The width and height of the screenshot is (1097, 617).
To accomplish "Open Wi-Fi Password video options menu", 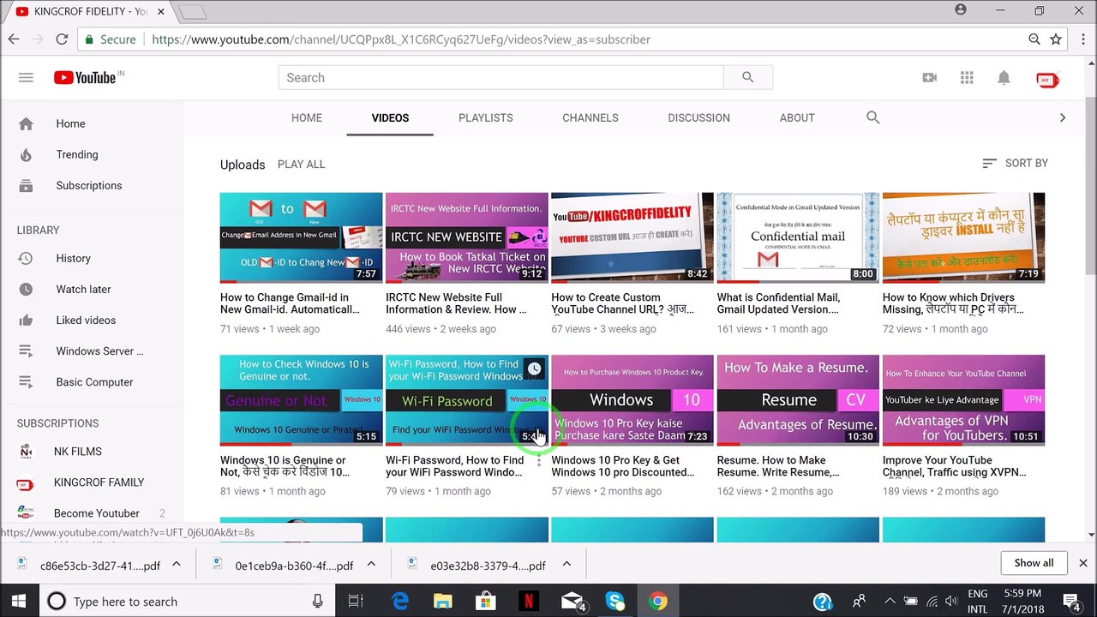I will [x=539, y=463].
